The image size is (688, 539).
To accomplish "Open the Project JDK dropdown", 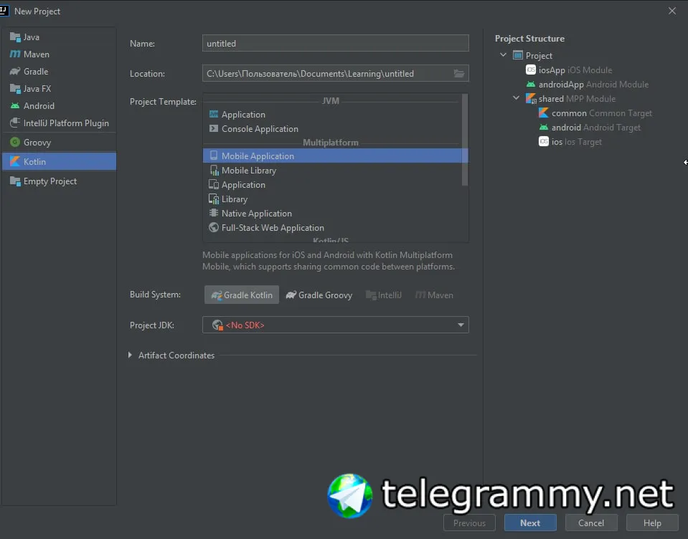I will 335,325.
